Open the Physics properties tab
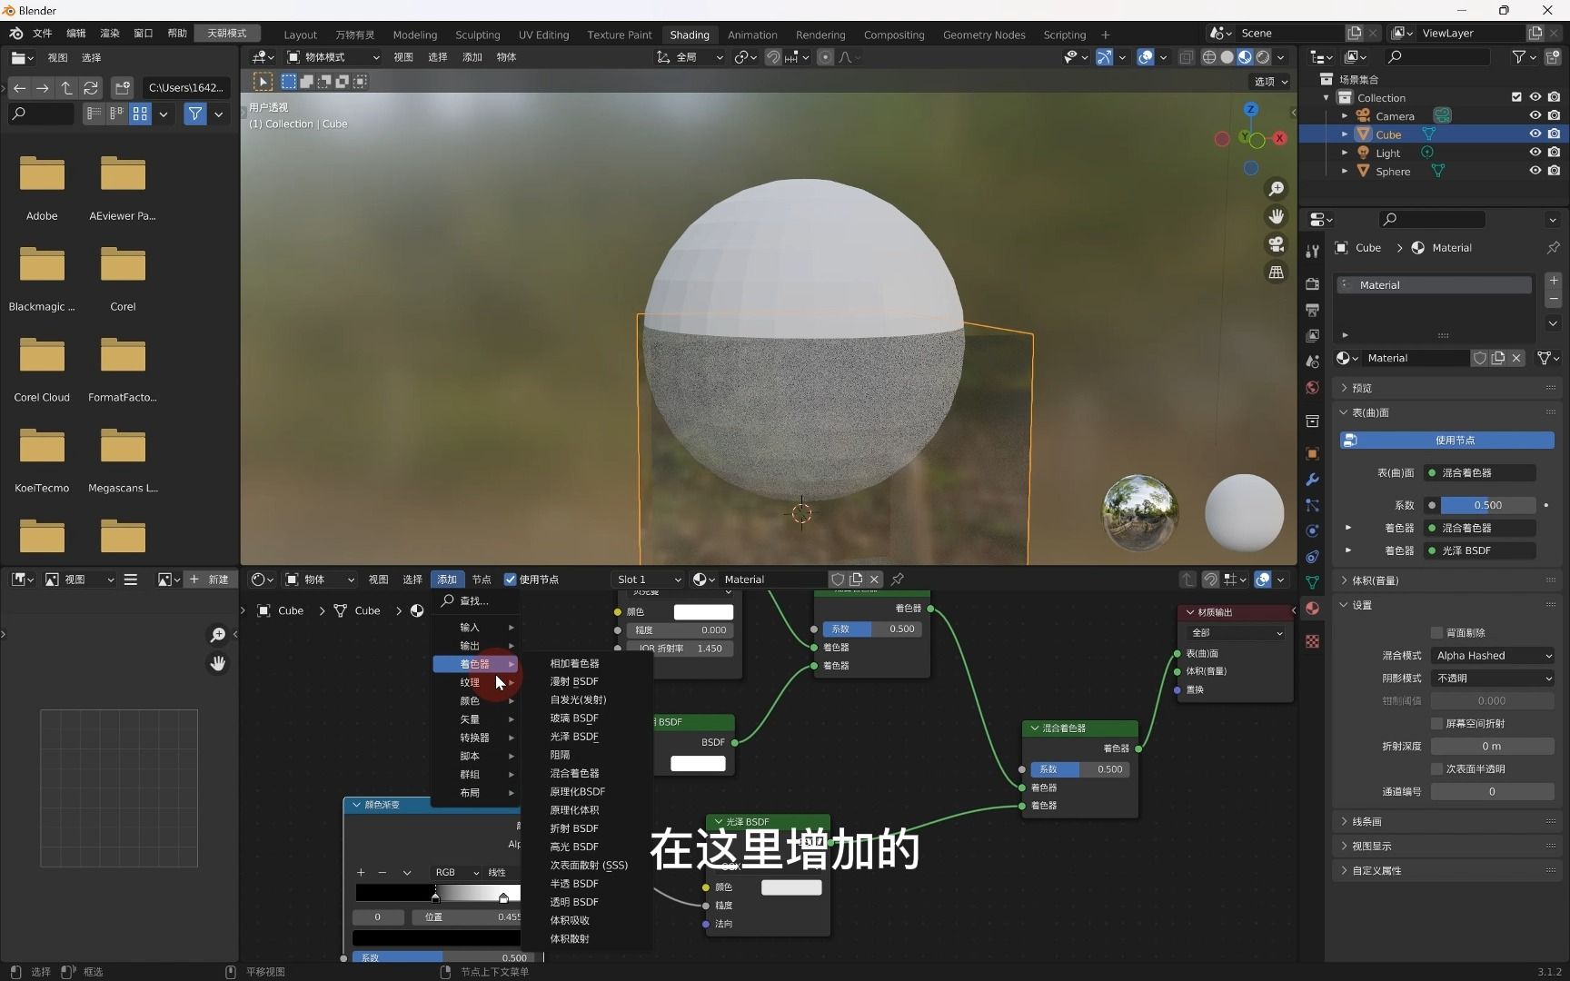This screenshot has height=981, width=1570. tap(1312, 531)
